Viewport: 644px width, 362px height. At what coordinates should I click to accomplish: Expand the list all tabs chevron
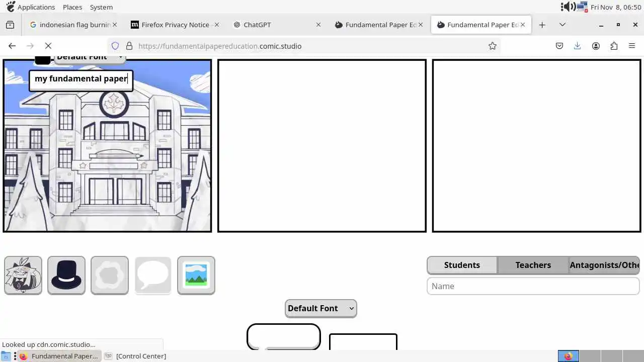coord(562,25)
